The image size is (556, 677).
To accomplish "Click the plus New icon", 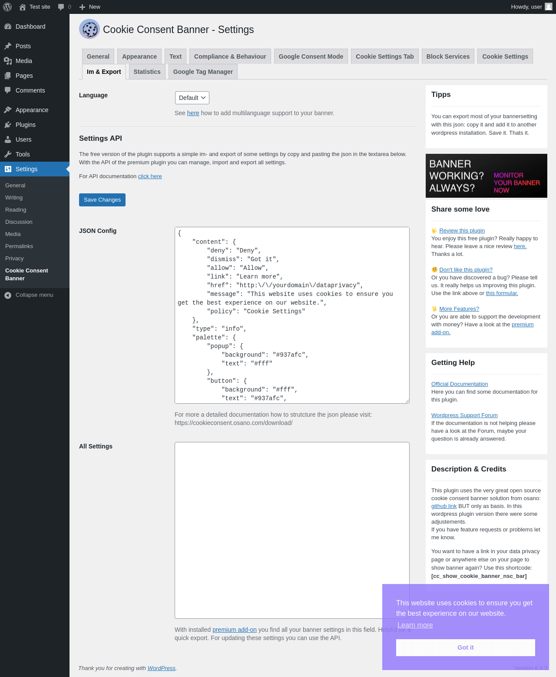I will [82, 7].
